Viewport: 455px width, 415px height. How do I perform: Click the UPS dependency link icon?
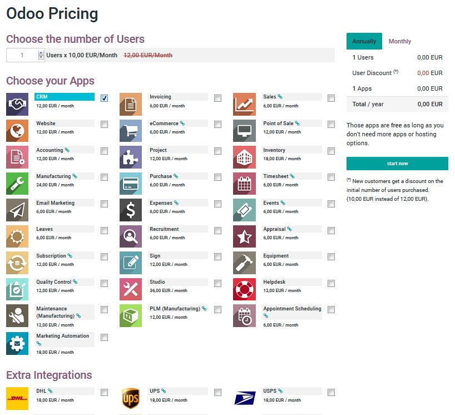164,391
